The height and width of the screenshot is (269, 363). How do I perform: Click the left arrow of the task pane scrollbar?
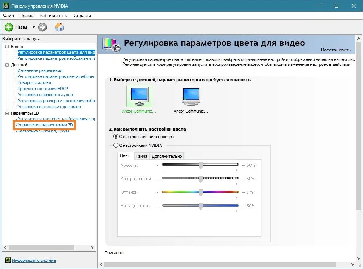pos(5,247)
